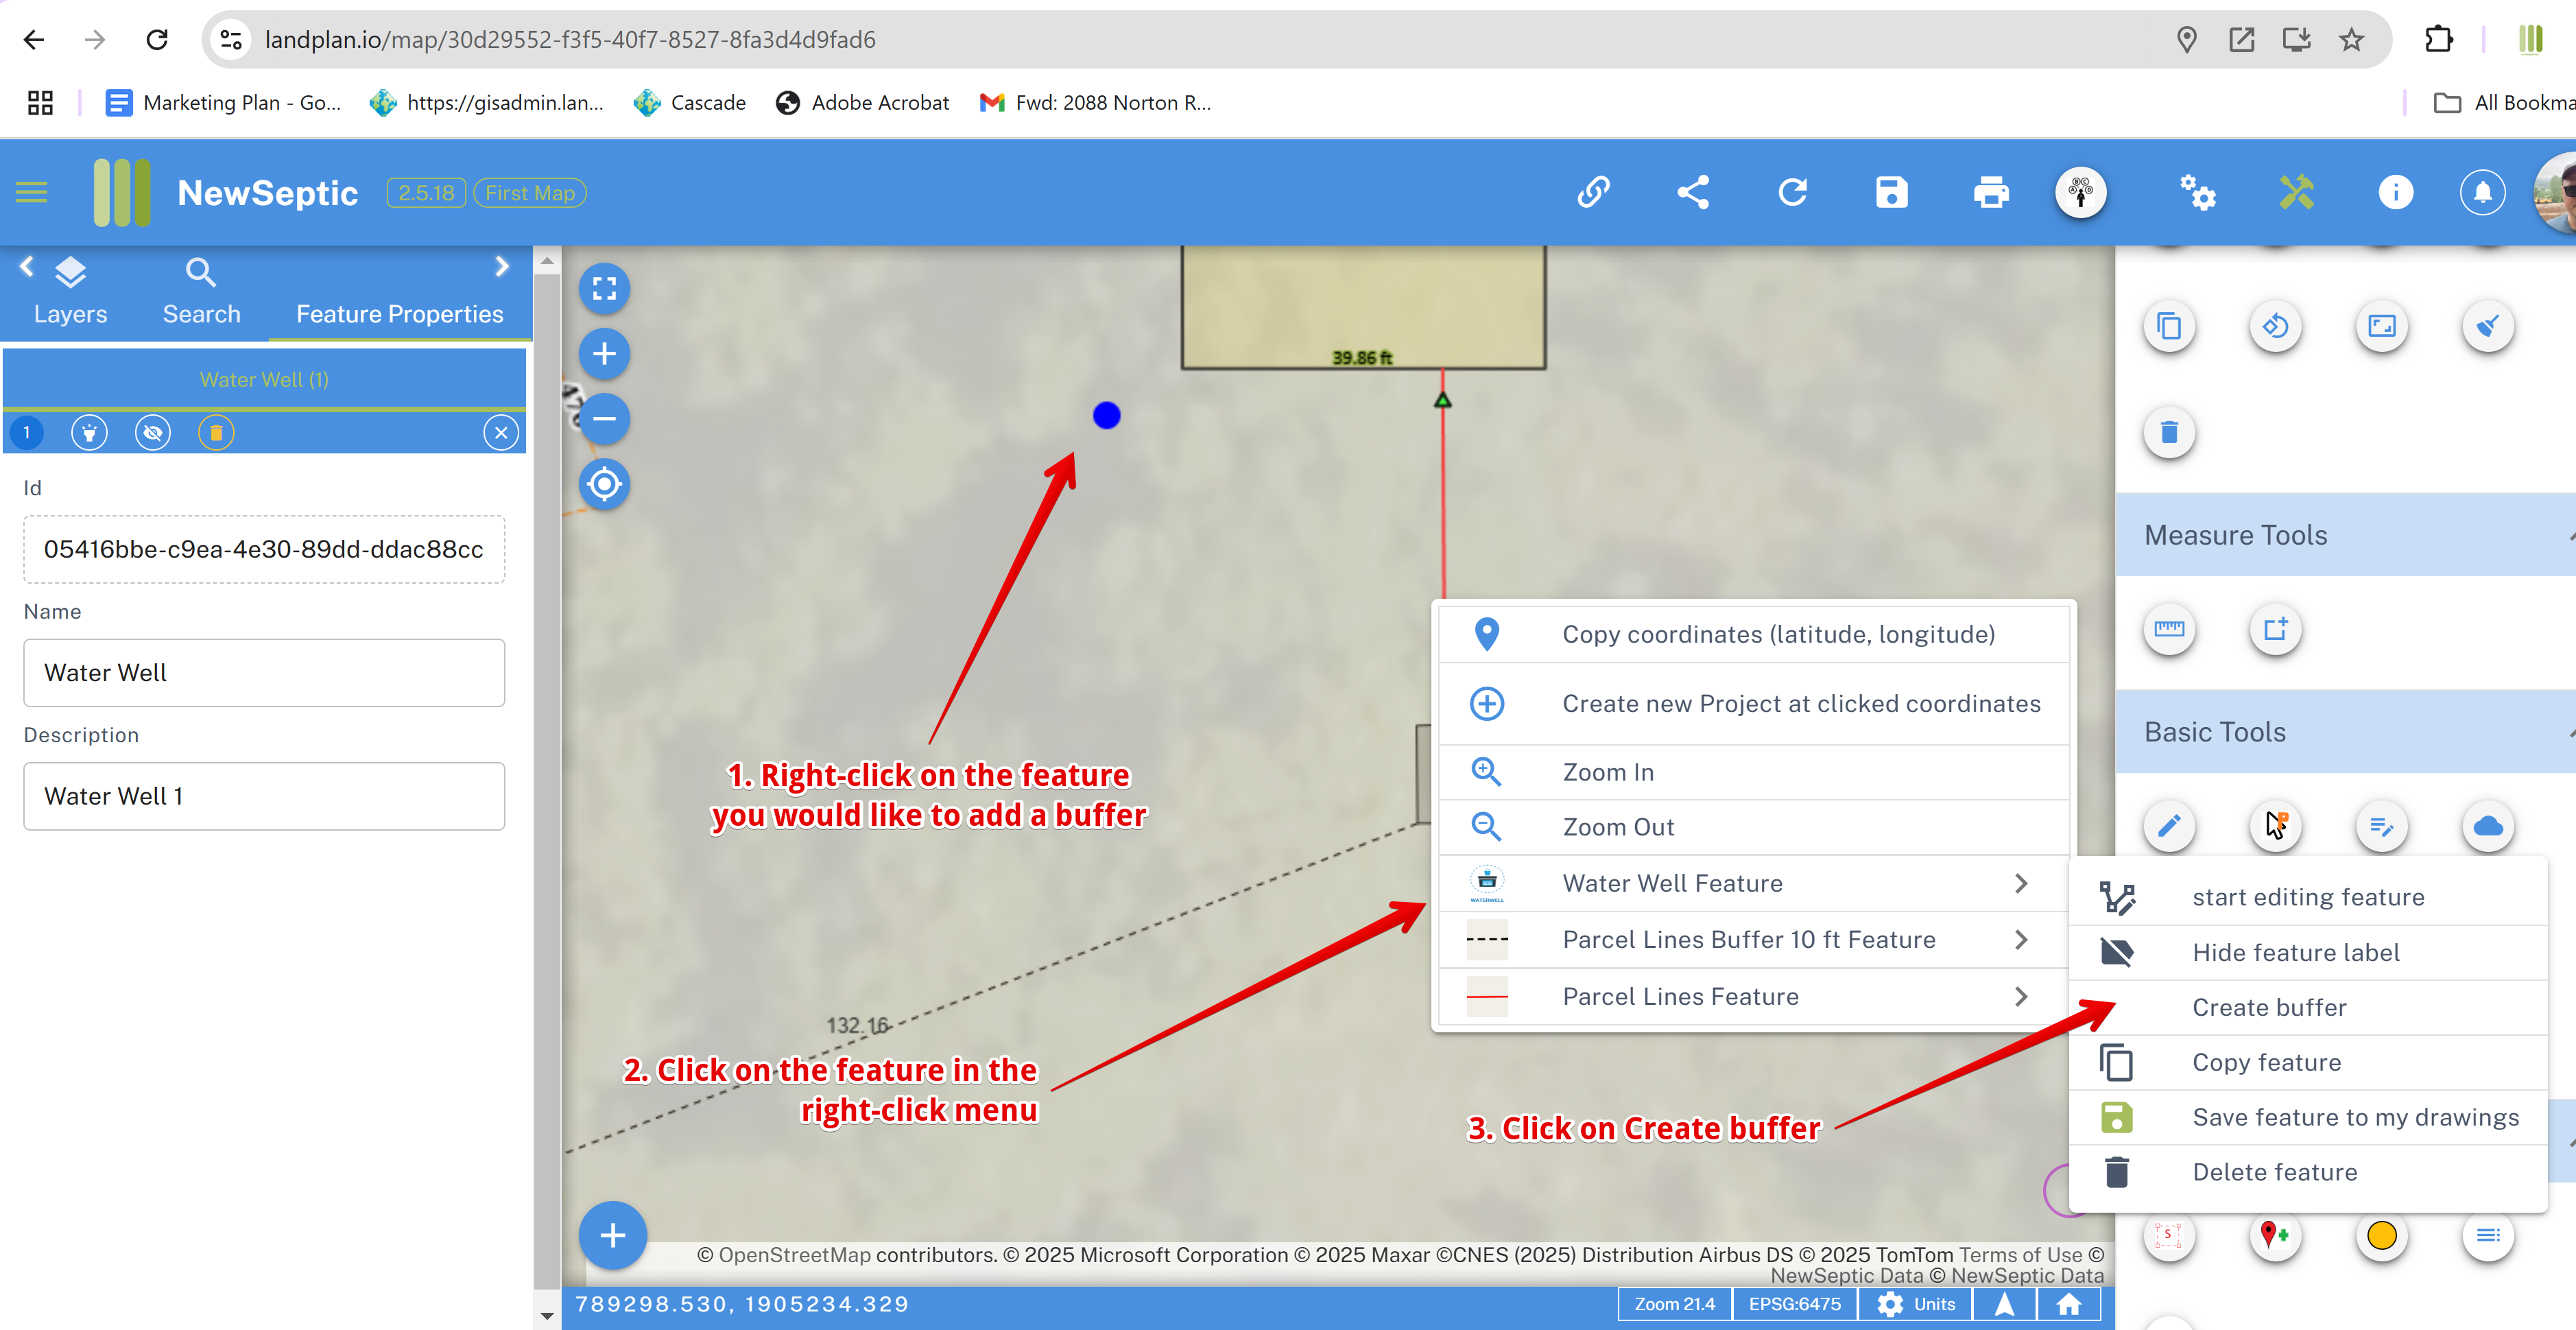Screen dimensions: 2576x1330
Task: Close the Water Well properties panel
Action: (x=501, y=433)
